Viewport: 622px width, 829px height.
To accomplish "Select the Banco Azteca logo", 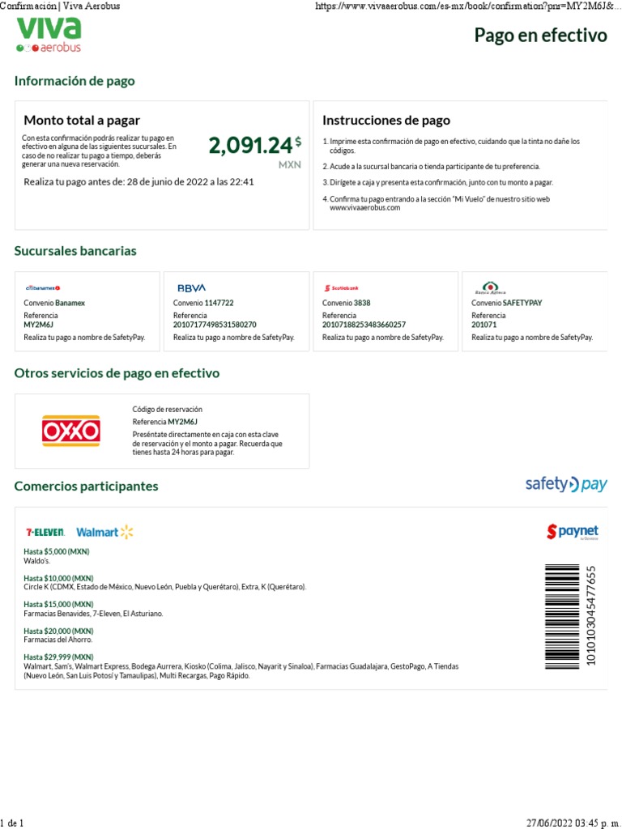I will click(x=490, y=287).
